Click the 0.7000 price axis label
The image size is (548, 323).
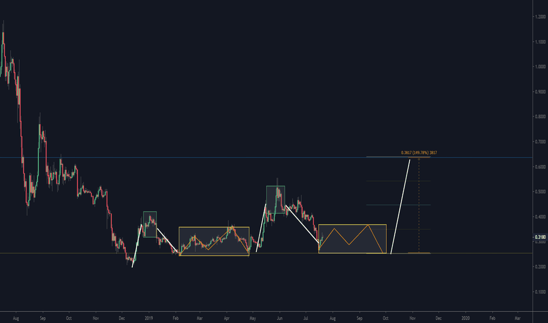540,142
